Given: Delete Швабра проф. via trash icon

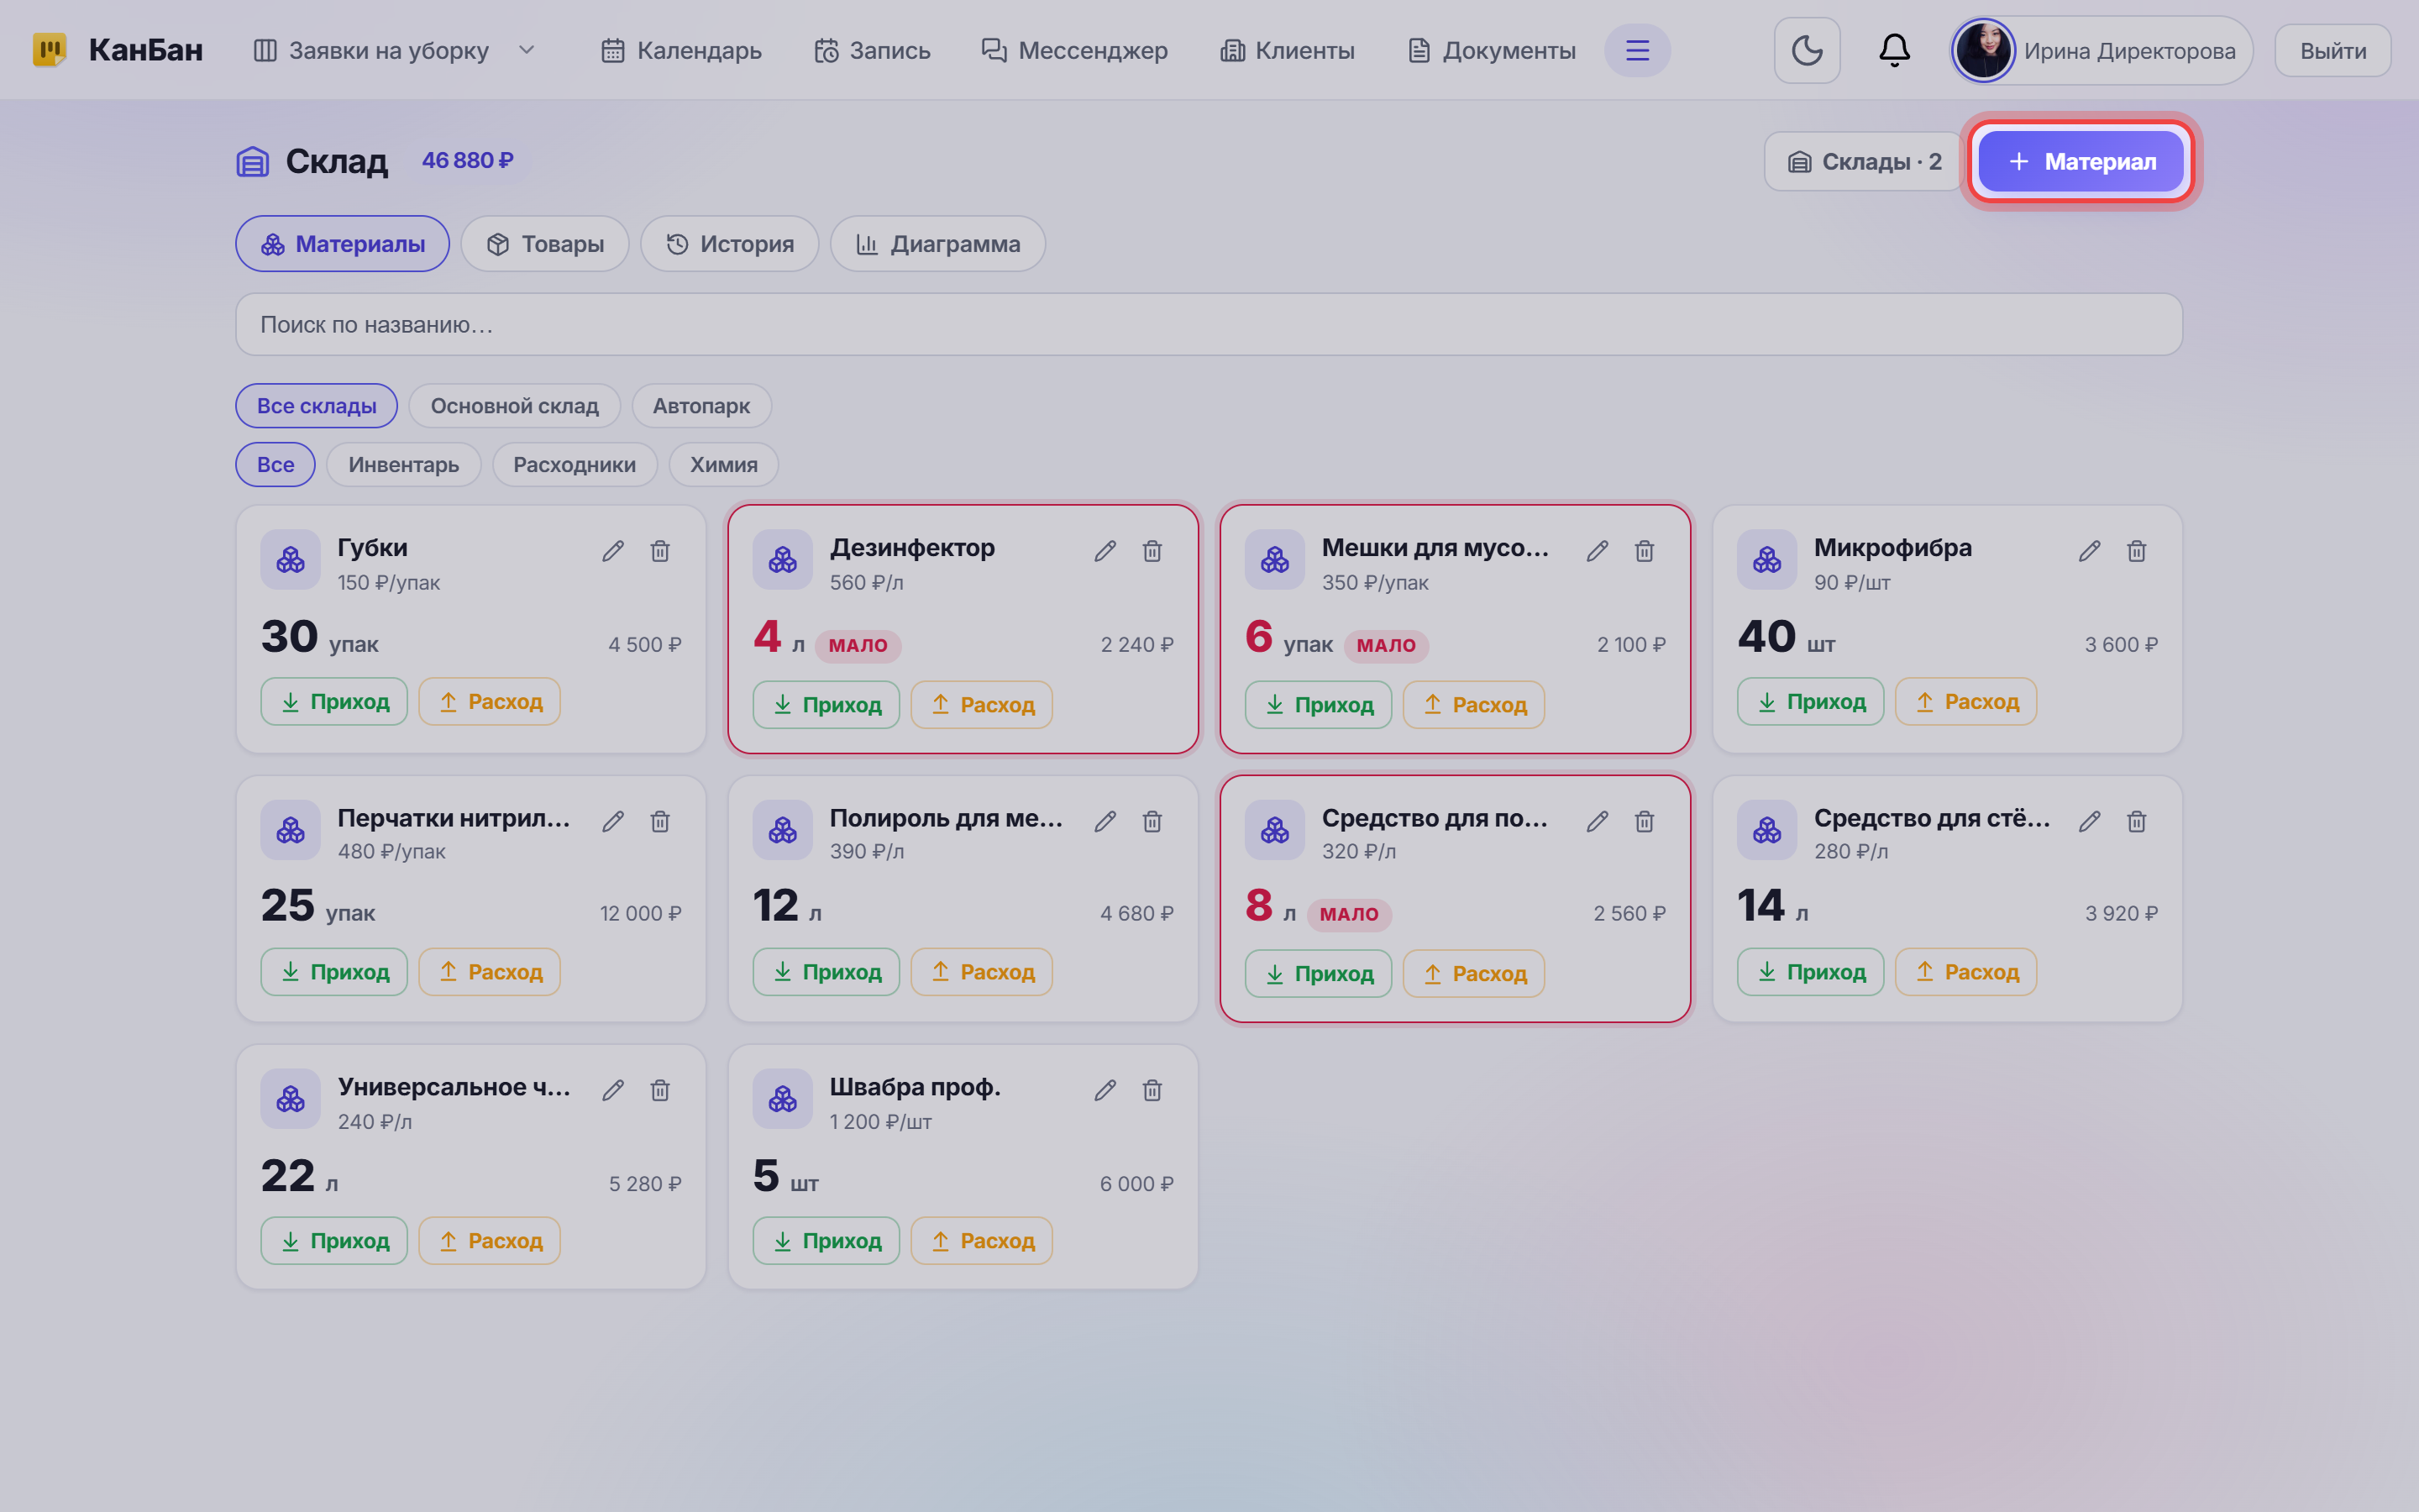Looking at the screenshot, I should (x=1152, y=1090).
